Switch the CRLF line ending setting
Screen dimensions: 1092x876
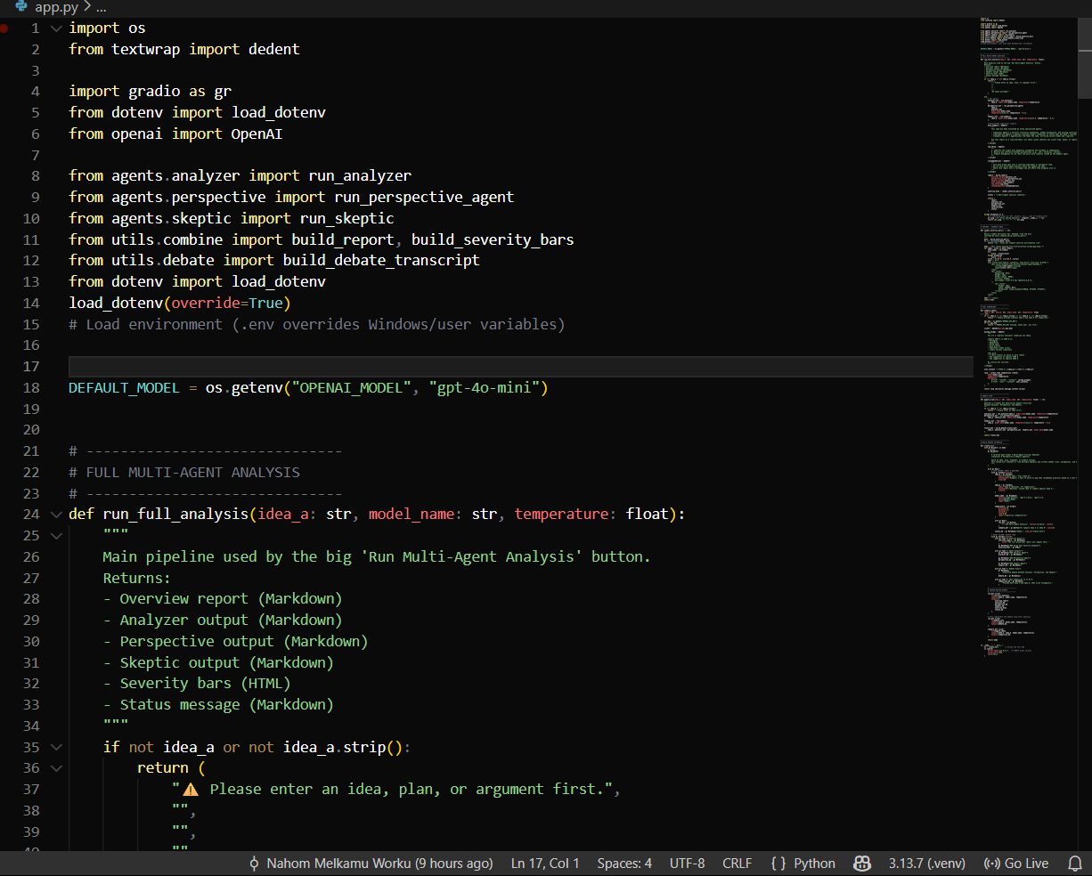pos(737,864)
